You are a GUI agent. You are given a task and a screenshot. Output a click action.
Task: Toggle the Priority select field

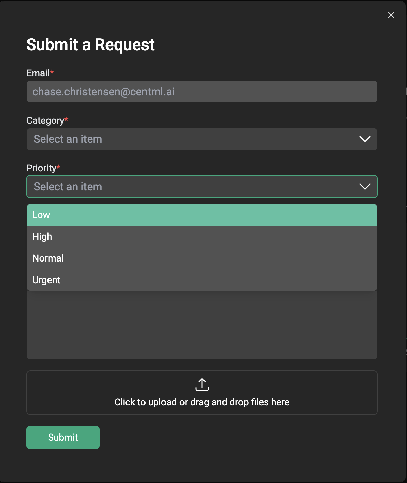pos(202,187)
